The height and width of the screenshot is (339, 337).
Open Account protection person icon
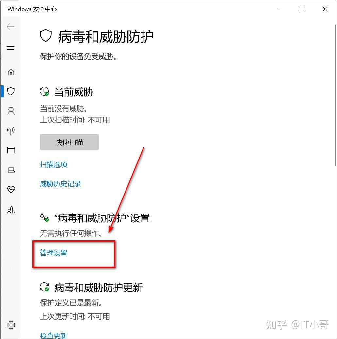tap(11, 111)
